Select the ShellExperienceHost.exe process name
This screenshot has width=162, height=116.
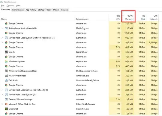click(87, 71)
